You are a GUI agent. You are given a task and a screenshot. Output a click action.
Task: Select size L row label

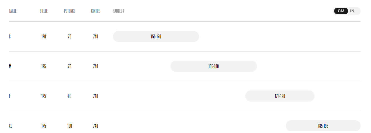pyautogui.click(x=9, y=96)
